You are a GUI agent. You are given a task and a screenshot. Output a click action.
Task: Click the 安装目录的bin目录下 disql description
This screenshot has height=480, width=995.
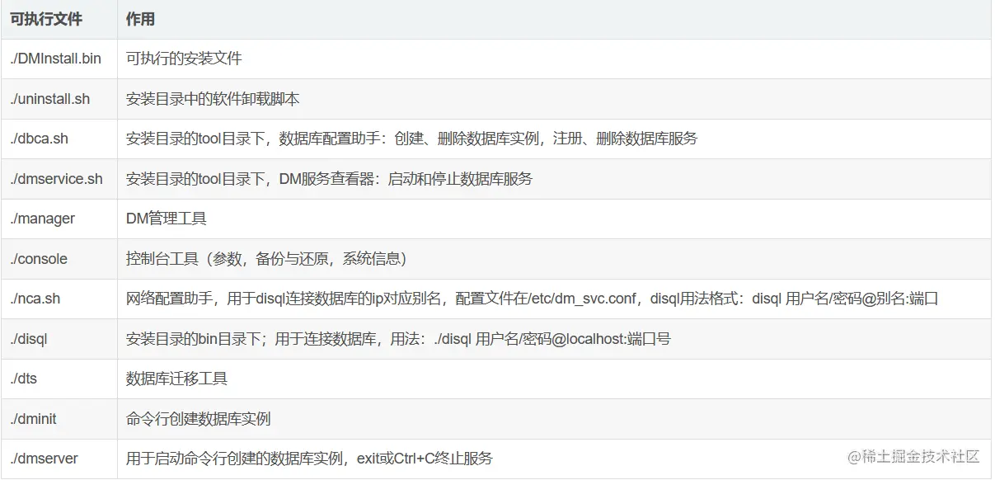tap(398, 339)
